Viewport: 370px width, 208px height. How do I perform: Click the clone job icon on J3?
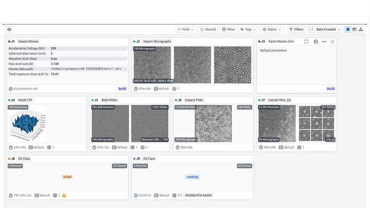click(x=316, y=41)
